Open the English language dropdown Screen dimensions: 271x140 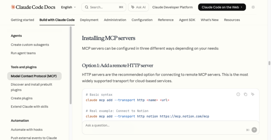[x=68, y=7]
